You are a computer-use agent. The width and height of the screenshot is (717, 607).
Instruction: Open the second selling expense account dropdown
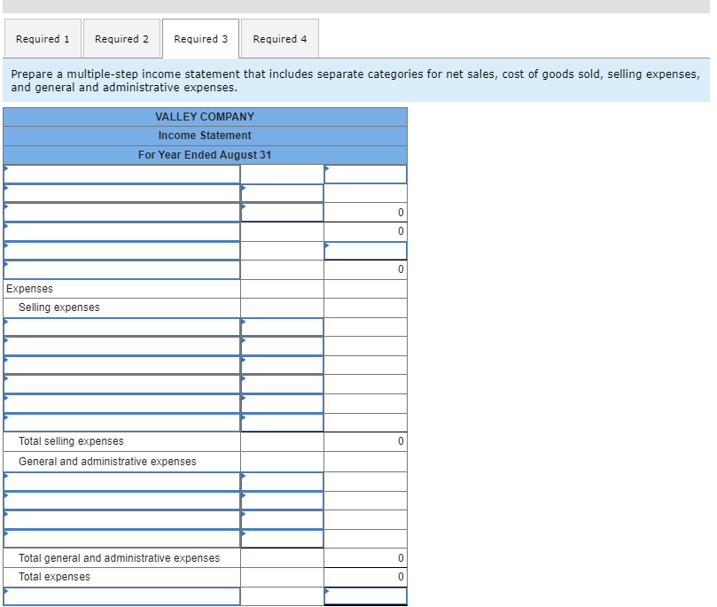pos(121,346)
